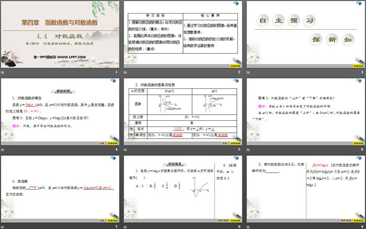The image size is (366, 229).
Task: Click animation star icon below slide 7
Action: tap(3, 226)
